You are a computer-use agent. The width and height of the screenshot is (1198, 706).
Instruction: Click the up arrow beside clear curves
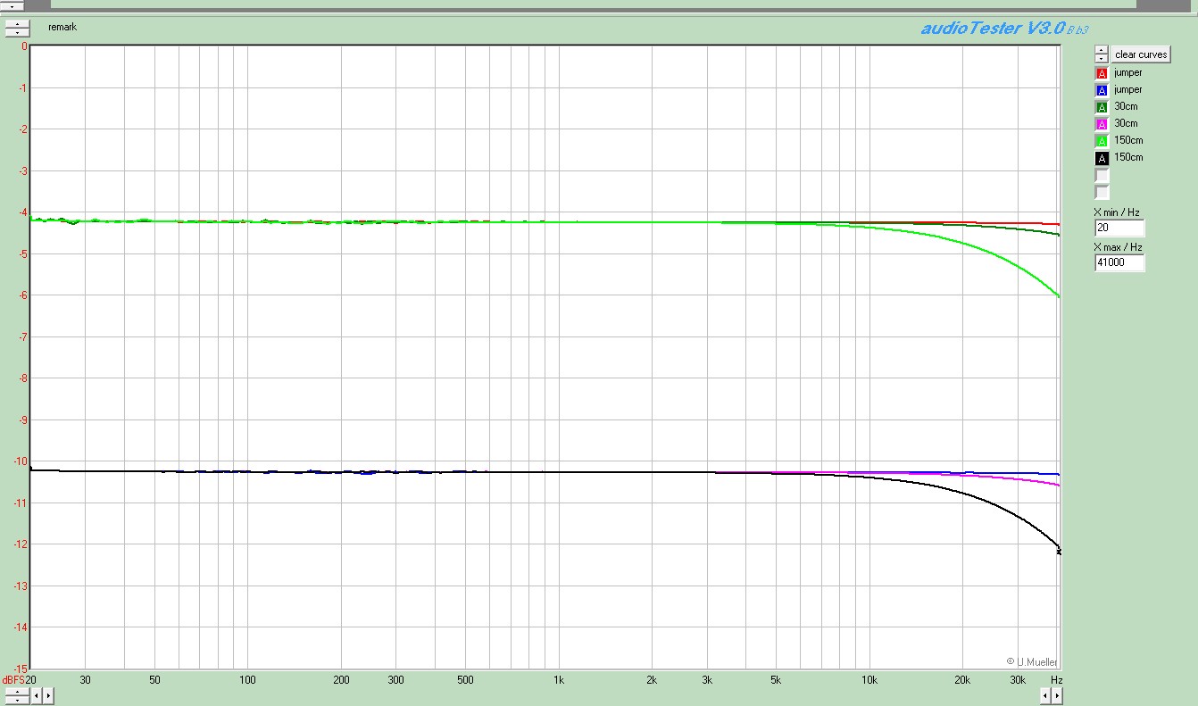tap(1102, 50)
